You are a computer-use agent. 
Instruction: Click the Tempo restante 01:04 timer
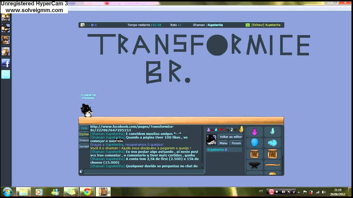pos(144,25)
